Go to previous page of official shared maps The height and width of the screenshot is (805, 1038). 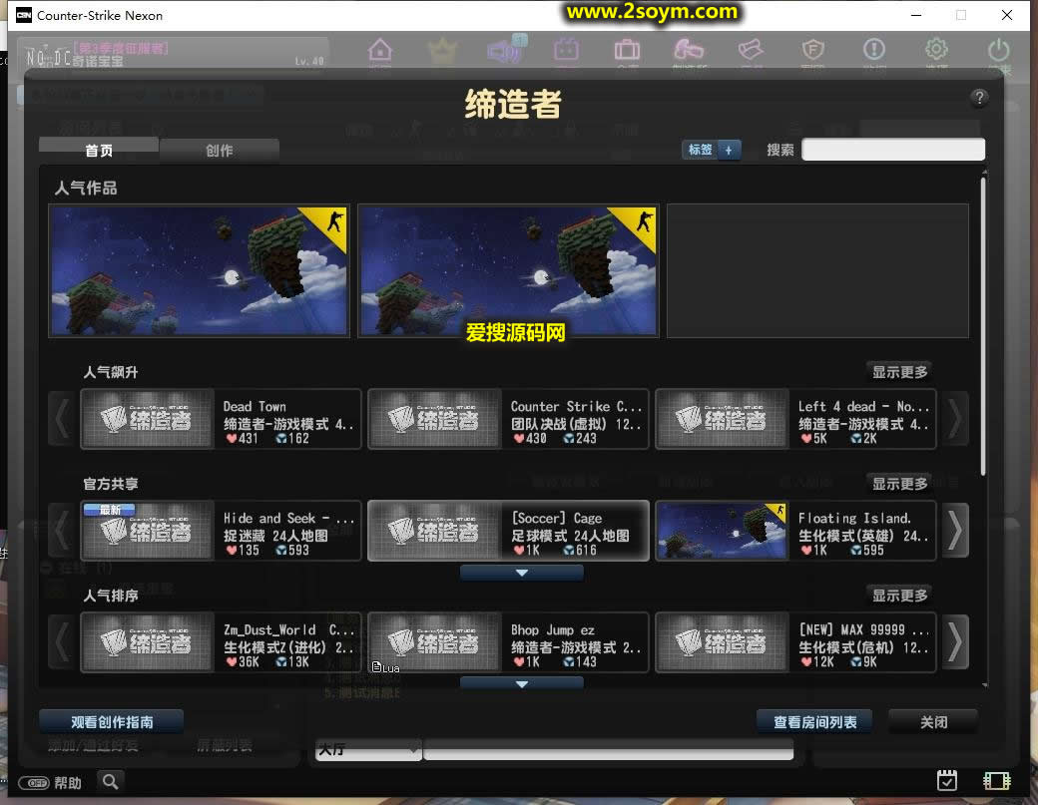pos(62,531)
